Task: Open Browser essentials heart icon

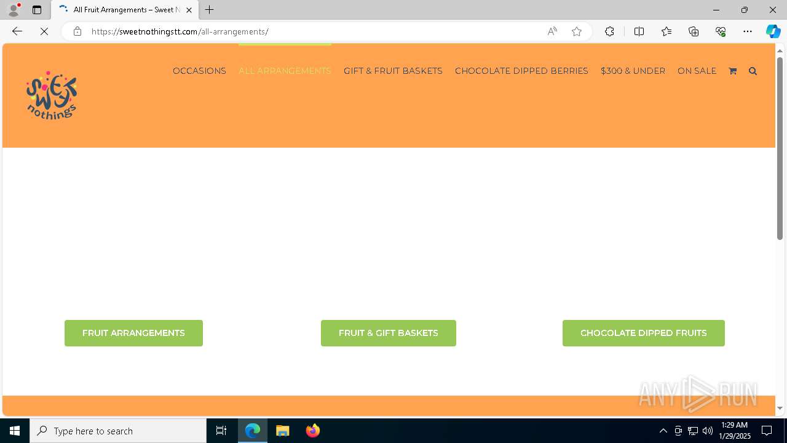Action: coord(721,31)
